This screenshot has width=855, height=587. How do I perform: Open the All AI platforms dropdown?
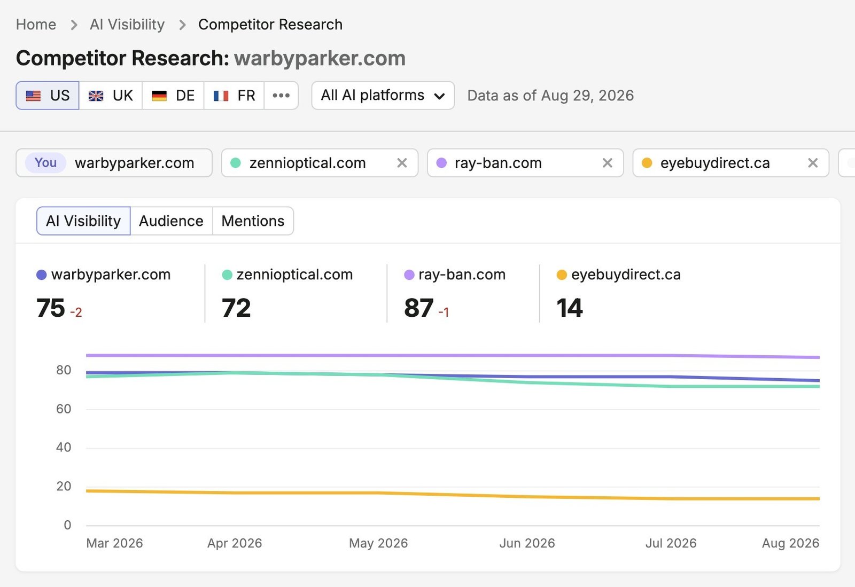pyautogui.click(x=383, y=96)
